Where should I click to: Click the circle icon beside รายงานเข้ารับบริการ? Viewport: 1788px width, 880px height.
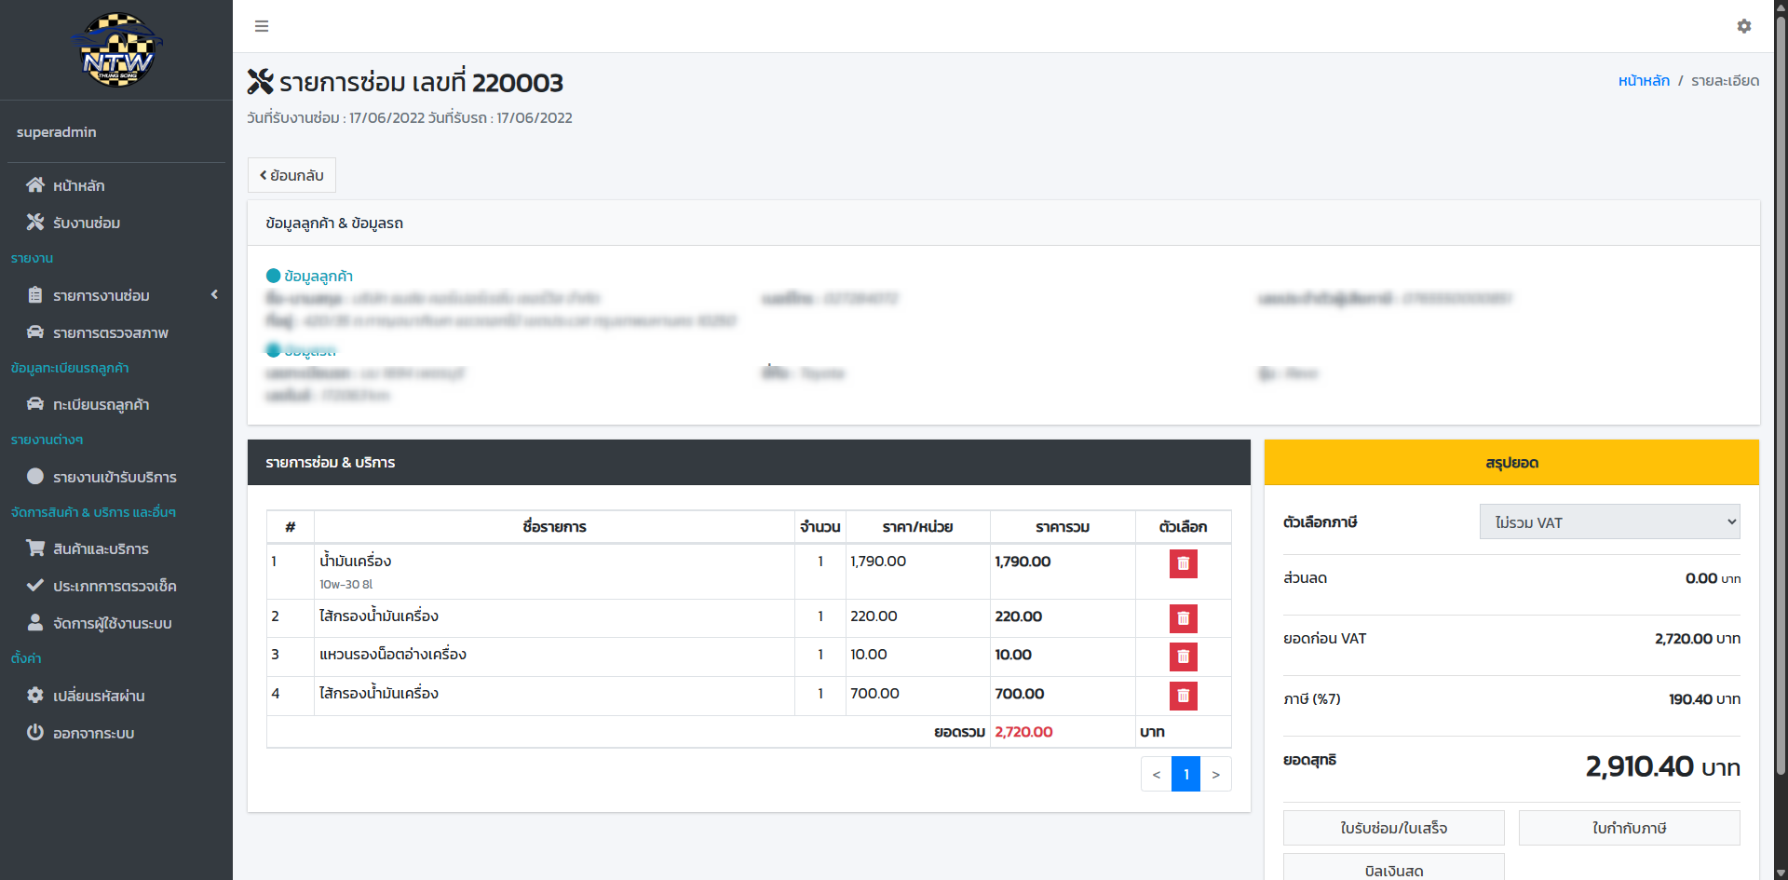point(35,477)
